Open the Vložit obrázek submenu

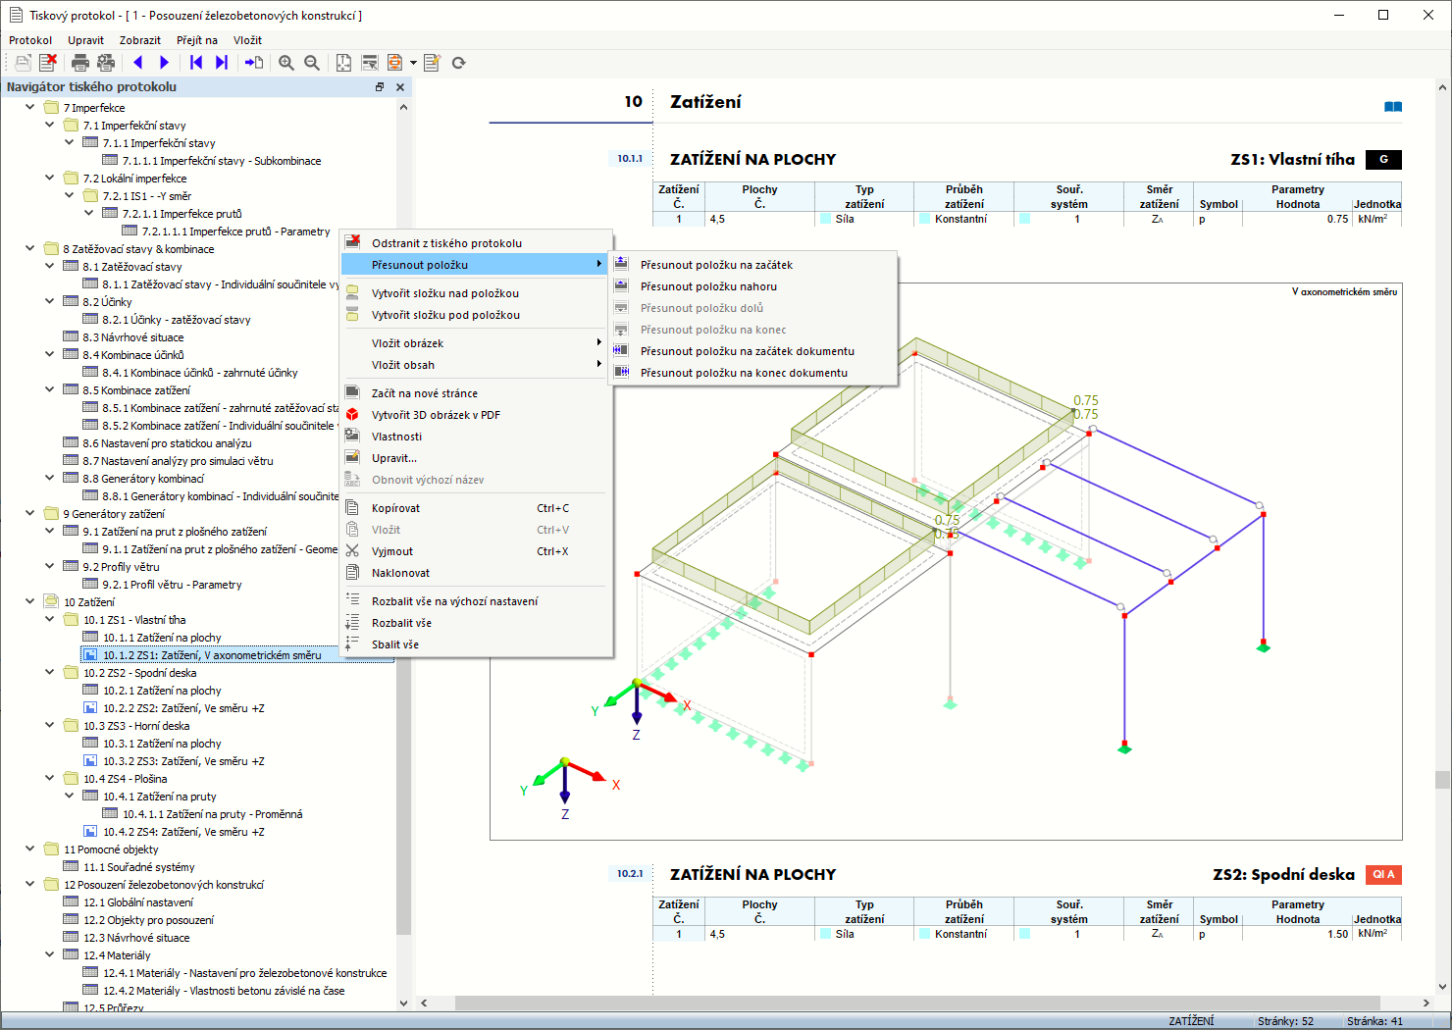tap(407, 343)
